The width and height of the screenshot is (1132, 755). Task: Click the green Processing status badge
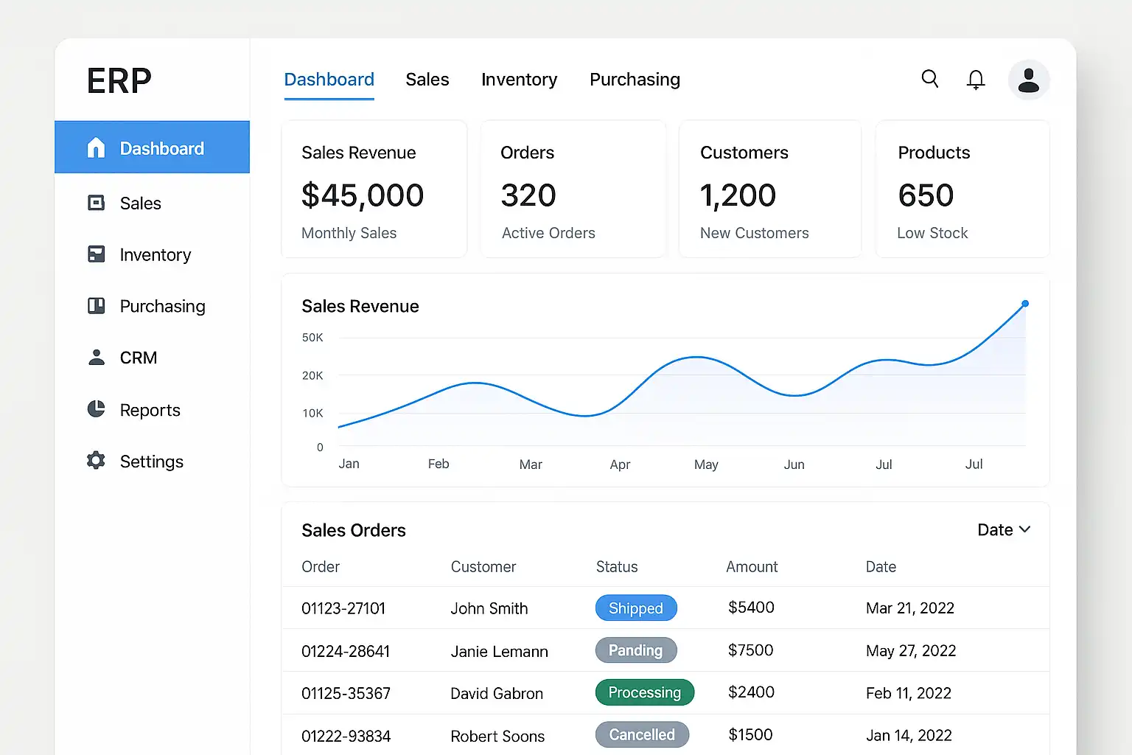pos(644,692)
